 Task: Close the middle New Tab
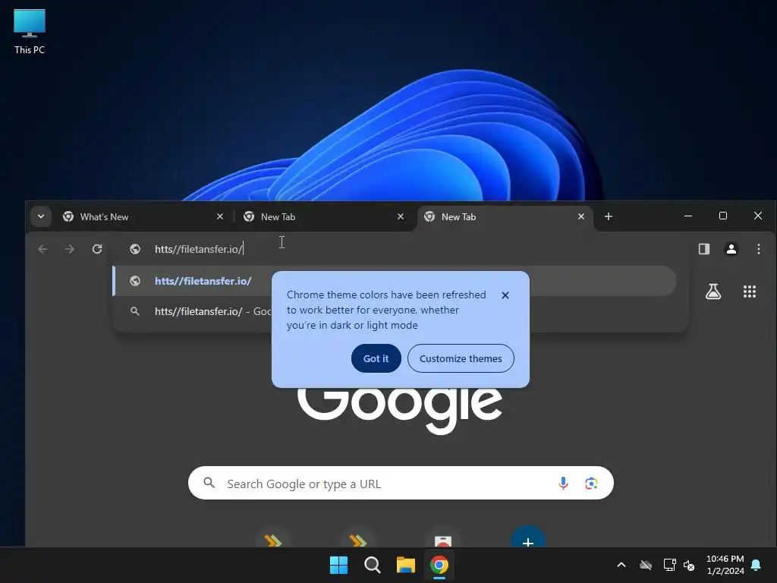click(401, 216)
